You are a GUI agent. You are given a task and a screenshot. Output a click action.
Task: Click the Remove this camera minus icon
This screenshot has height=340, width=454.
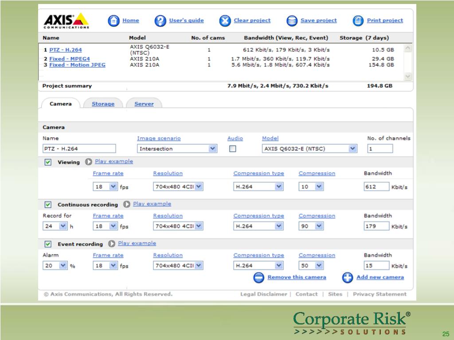(259, 278)
